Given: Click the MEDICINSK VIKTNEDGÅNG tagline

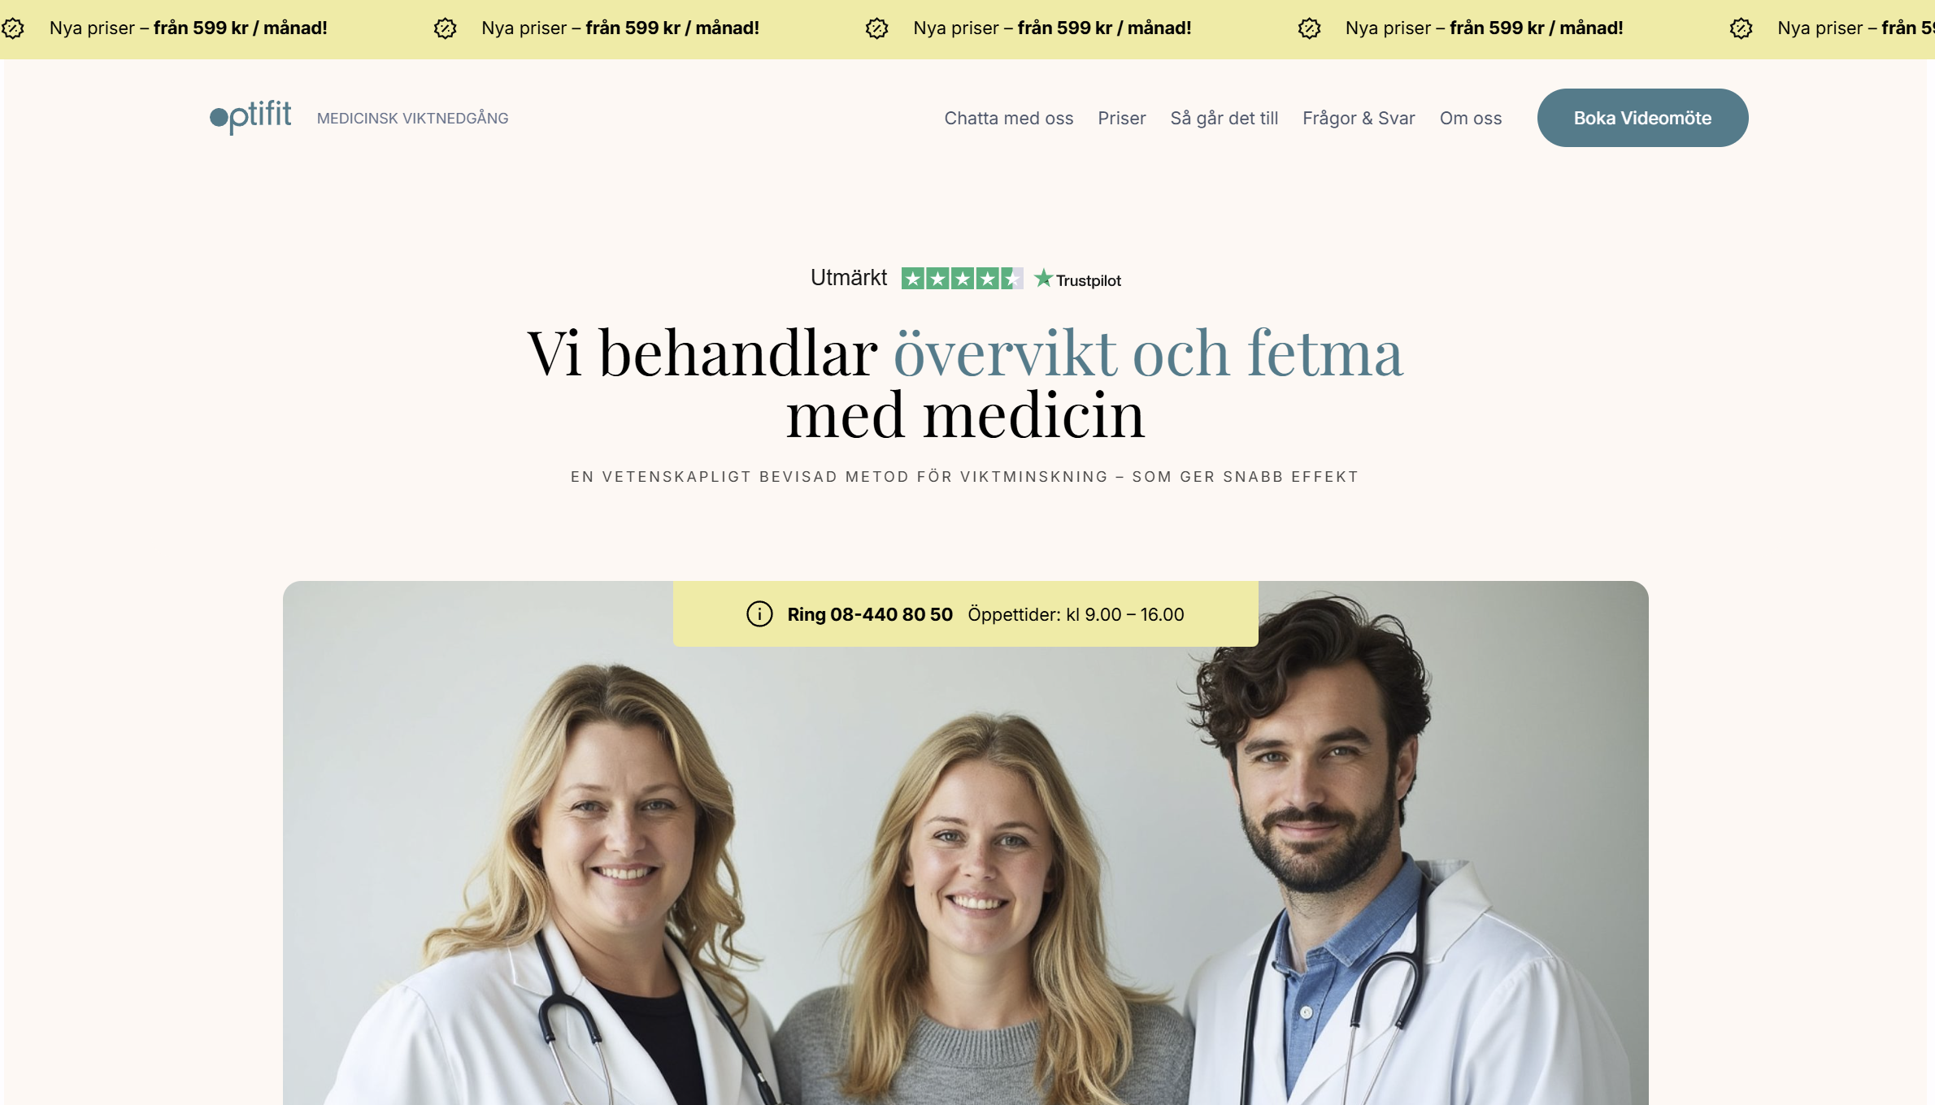Looking at the screenshot, I should click(412, 119).
